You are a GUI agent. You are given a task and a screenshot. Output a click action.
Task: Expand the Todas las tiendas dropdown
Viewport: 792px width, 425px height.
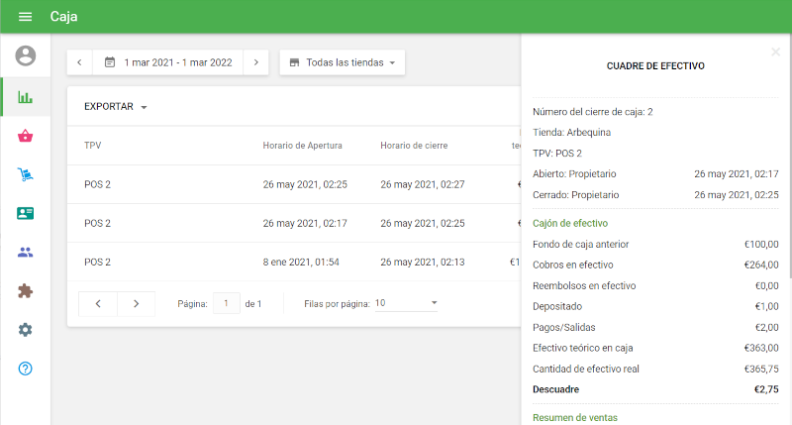342,62
